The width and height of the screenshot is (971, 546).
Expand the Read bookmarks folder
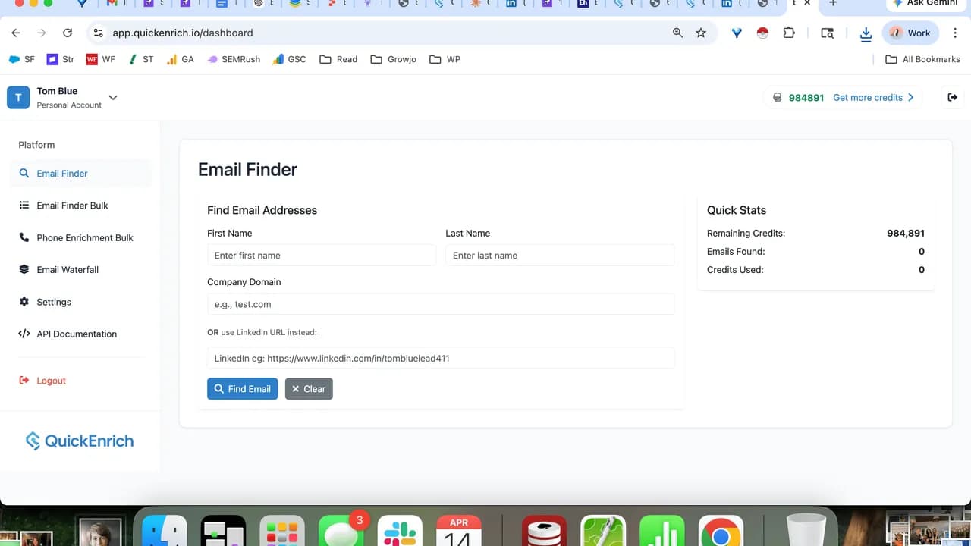coord(338,59)
